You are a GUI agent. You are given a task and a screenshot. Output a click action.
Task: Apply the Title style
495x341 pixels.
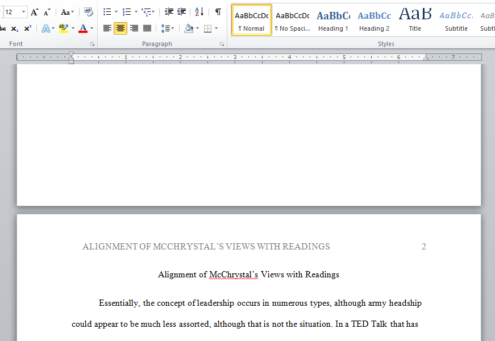(415, 20)
